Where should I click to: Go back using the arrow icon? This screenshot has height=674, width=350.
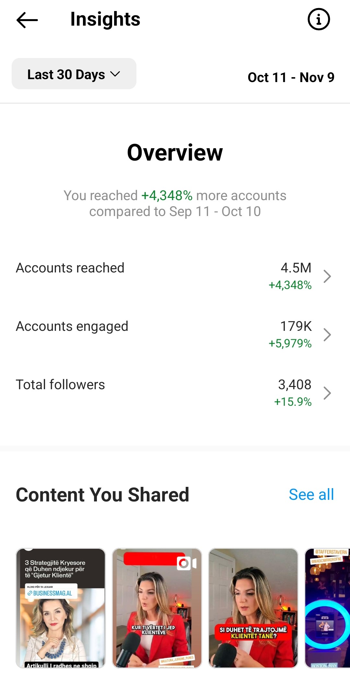[x=27, y=20]
